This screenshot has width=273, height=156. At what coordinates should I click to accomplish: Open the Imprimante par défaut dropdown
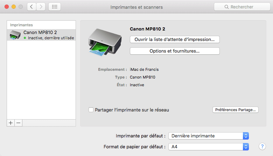209,136
